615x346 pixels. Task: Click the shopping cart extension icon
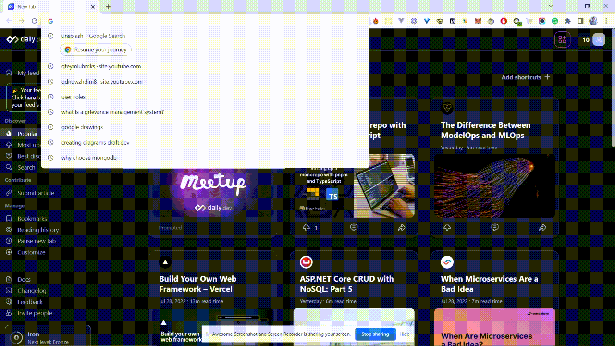pos(529,21)
